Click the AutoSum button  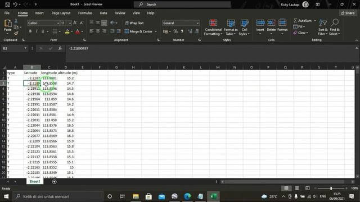click(303, 21)
